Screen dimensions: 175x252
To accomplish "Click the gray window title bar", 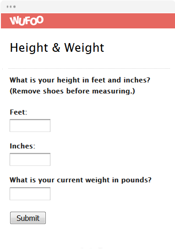I will coord(88,6).
